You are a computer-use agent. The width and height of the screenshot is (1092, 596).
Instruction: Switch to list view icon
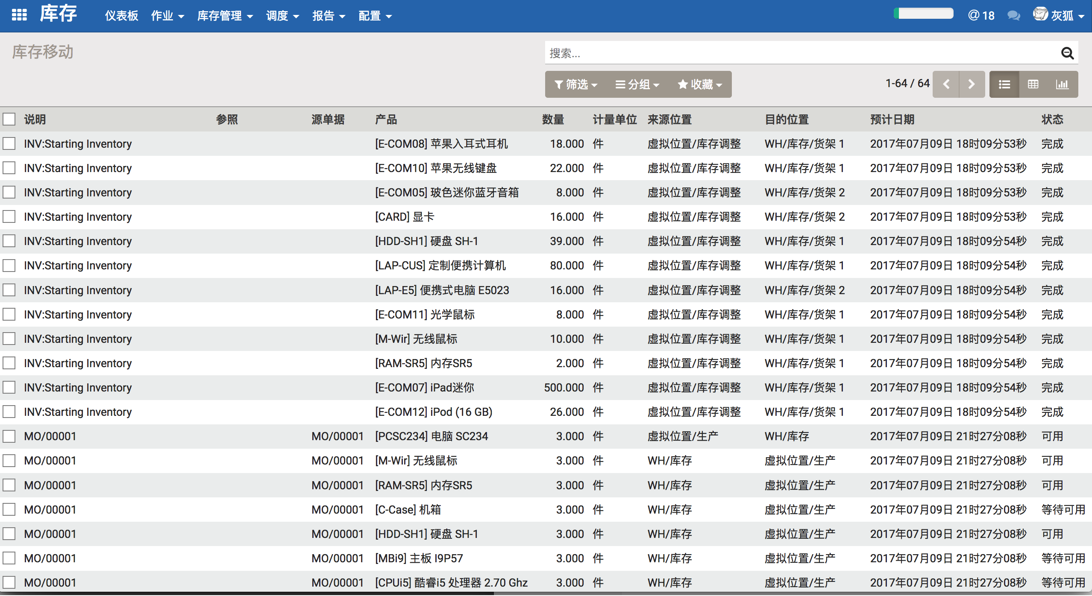[x=1004, y=85]
